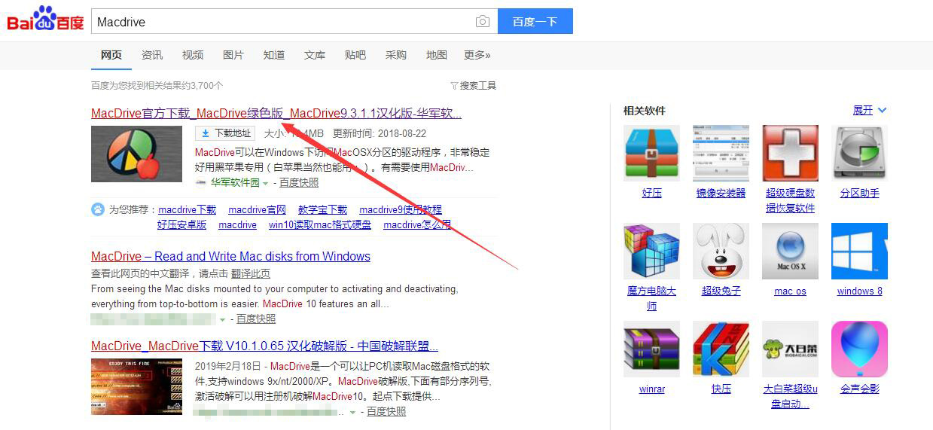Click the 超级兔子 text link
Viewport: 933px width, 430px height.
point(721,291)
